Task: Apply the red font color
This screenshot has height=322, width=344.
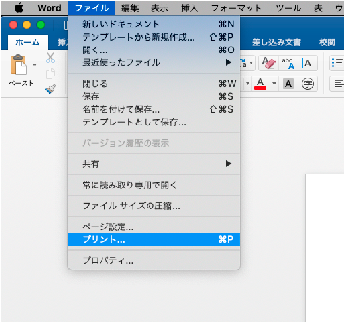Action: (260, 84)
